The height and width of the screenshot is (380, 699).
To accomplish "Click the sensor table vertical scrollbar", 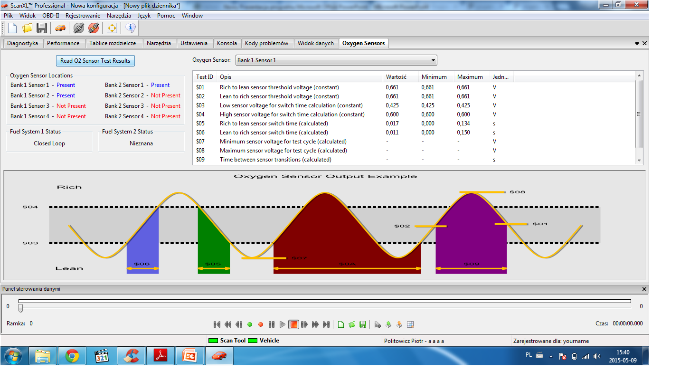I will pos(639,114).
